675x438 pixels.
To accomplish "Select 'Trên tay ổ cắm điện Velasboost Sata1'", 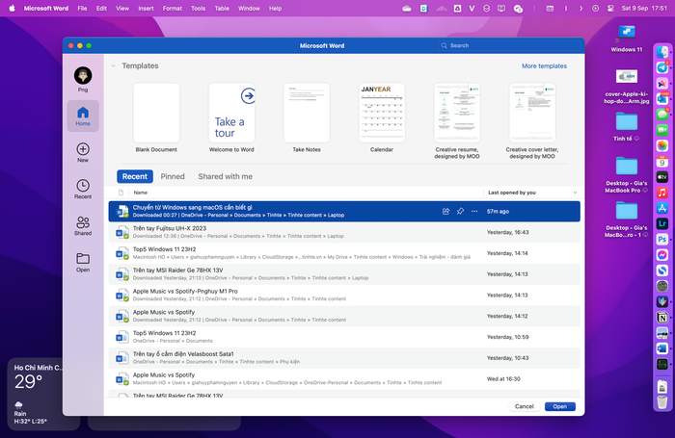I will point(344,358).
